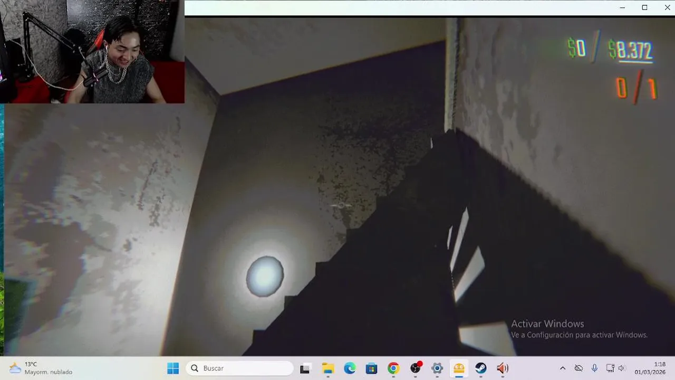Open the red speaker app in taskbar
This screenshot has height=380, width=675.
point(503,368)
